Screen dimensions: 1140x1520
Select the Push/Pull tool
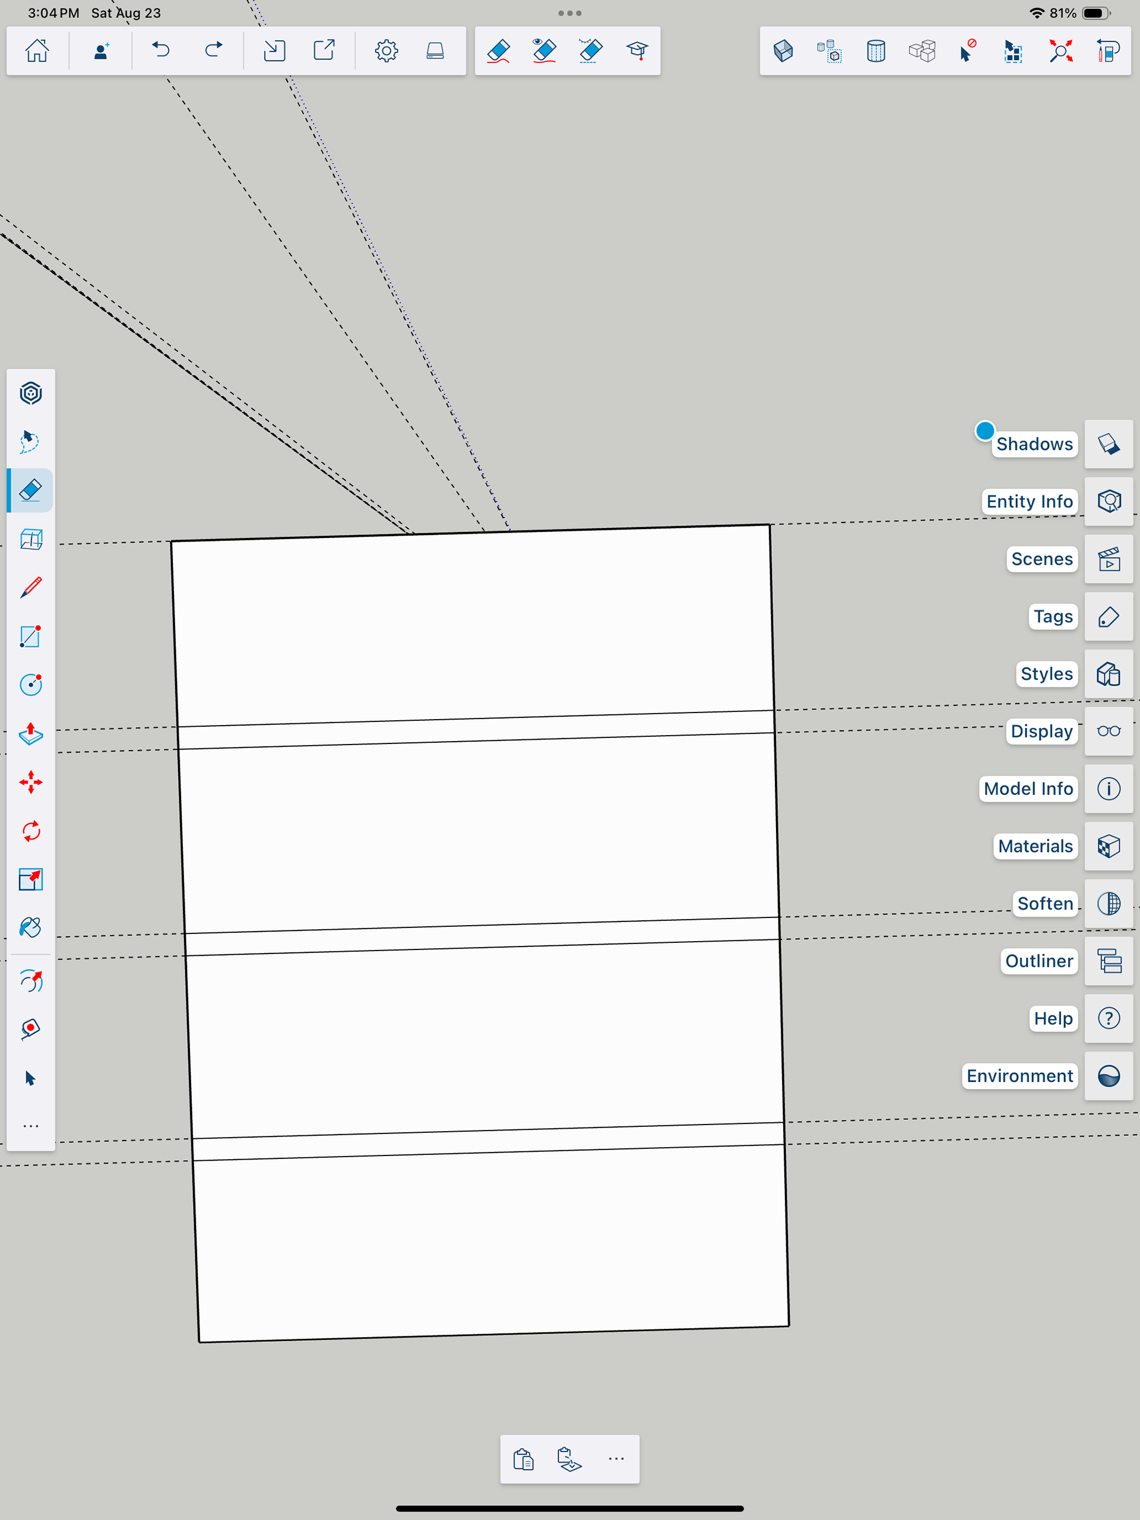pos(30,734)
